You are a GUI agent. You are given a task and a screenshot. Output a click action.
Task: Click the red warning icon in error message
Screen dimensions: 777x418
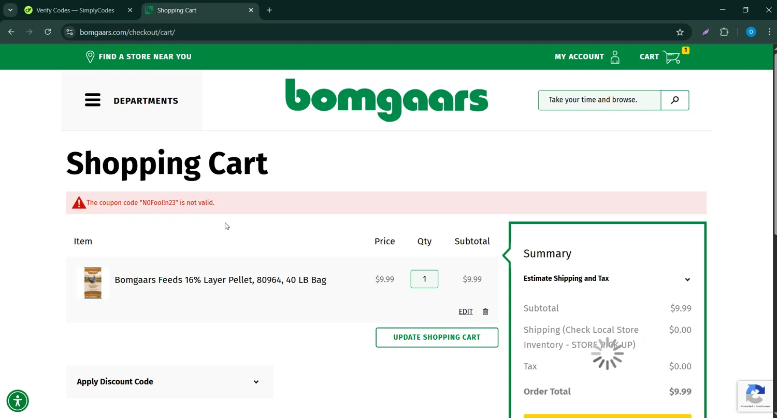[79, 203]
